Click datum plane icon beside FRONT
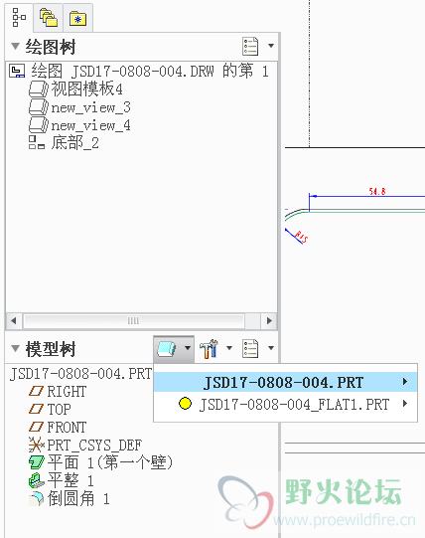 pos(36,427)
